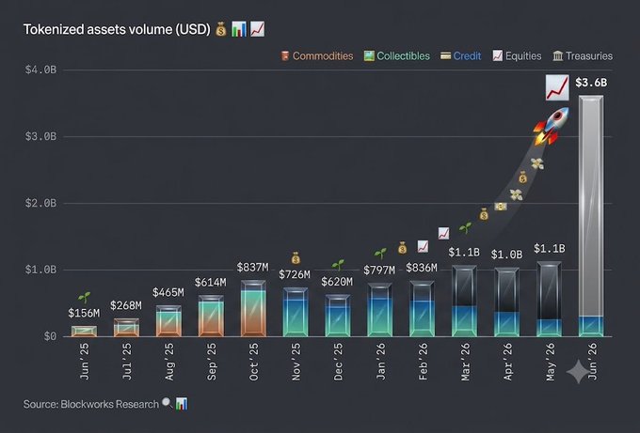Viewport: 640px width, 433px height.
Task: Click the chart title 'Tokenized assets volume (USD)'
Action: pos(117,29)
